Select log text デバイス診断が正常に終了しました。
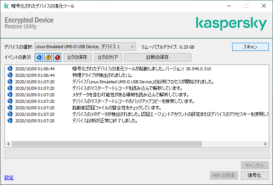The image size is (273, 185). 105,121
